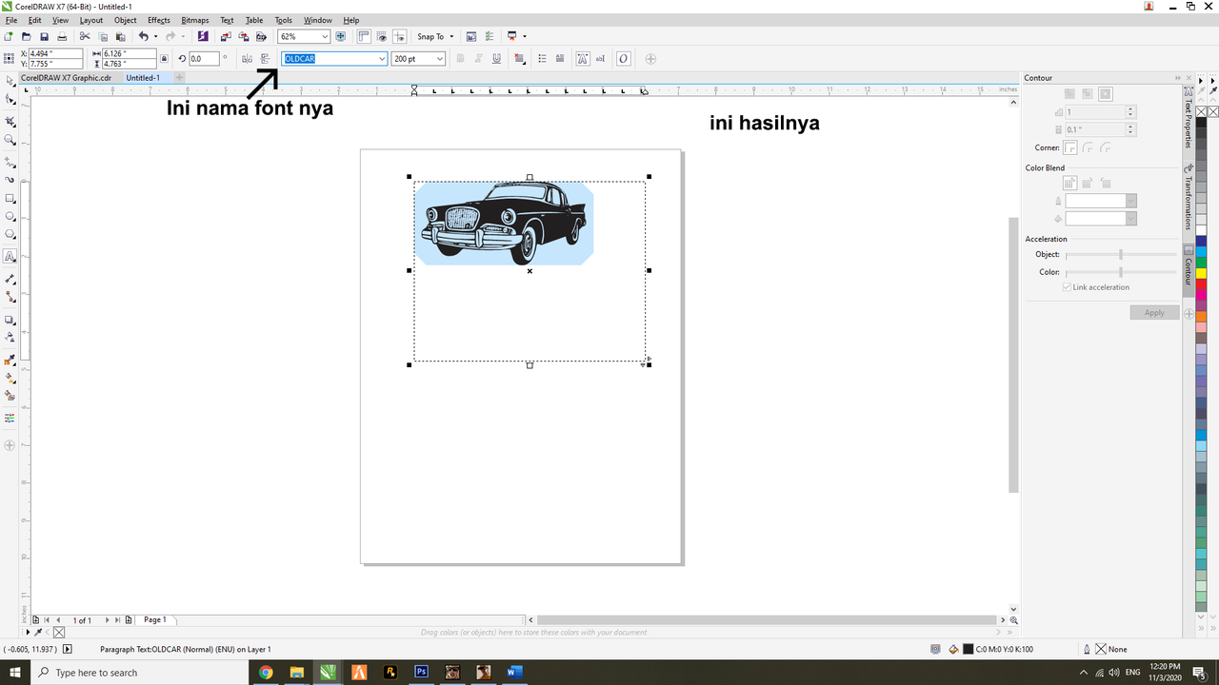The height and width of the screenshot is (685, 1219).
Task: Select the Shape edit tool
Action: [x=10, y=99]
